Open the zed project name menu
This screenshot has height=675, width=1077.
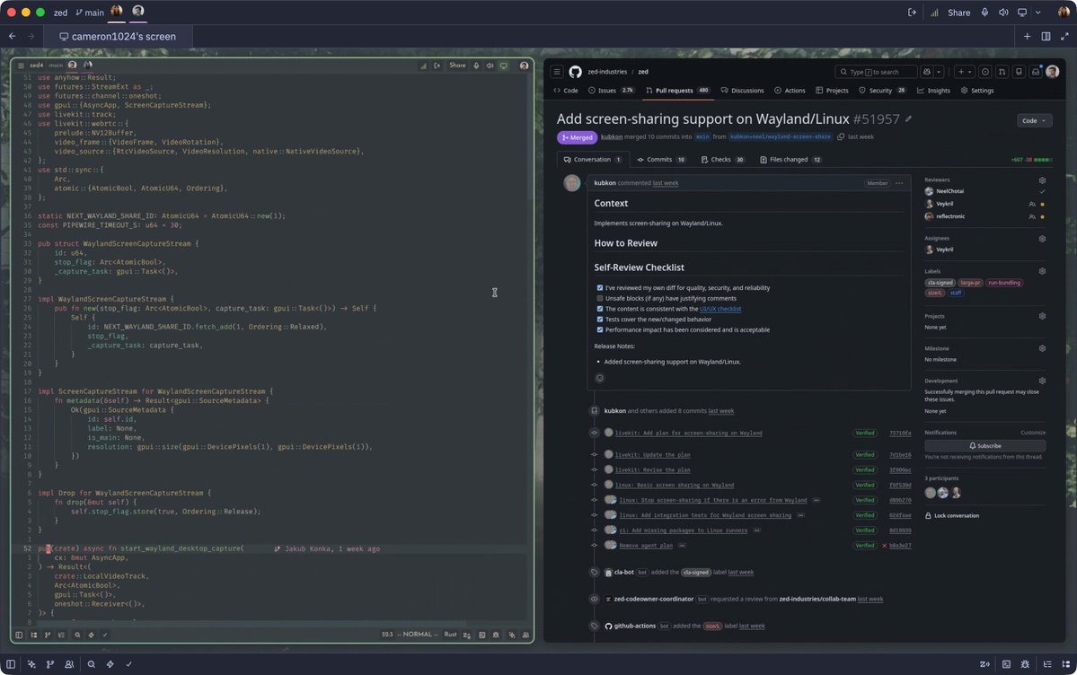(x=60, y=13)
